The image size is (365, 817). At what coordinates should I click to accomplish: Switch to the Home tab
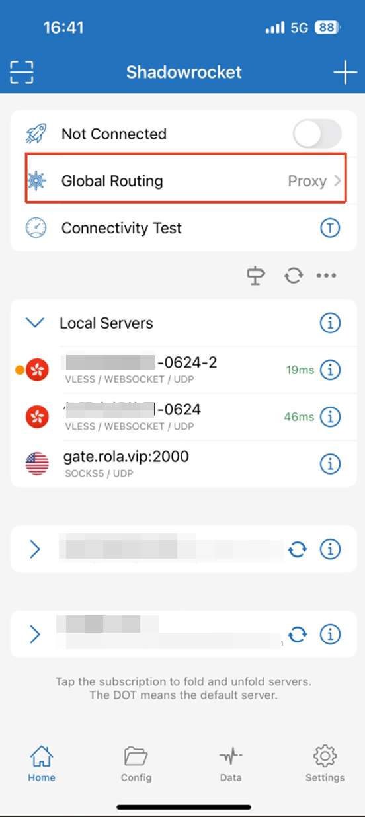(42, 763)
